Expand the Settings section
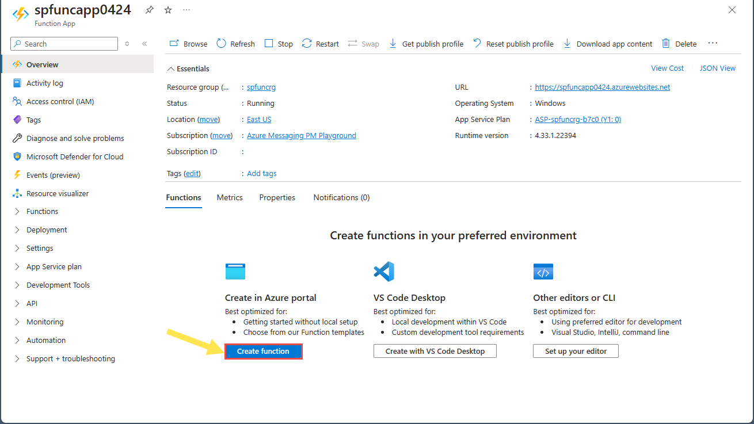This screenshot has height=424, width=754. tap(17, 249)
